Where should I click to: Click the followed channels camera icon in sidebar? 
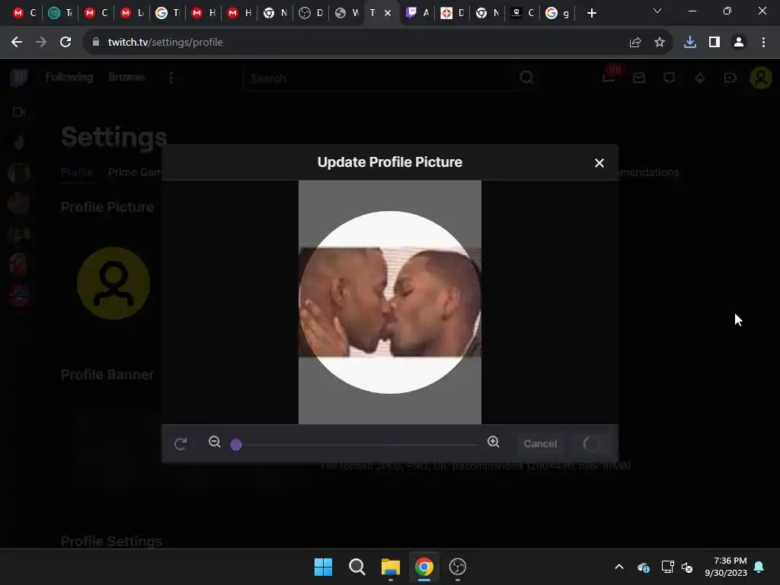(19, 112)
